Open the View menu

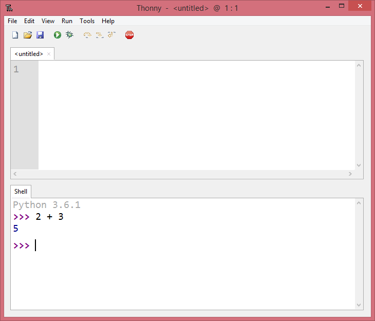click(48, 21)
